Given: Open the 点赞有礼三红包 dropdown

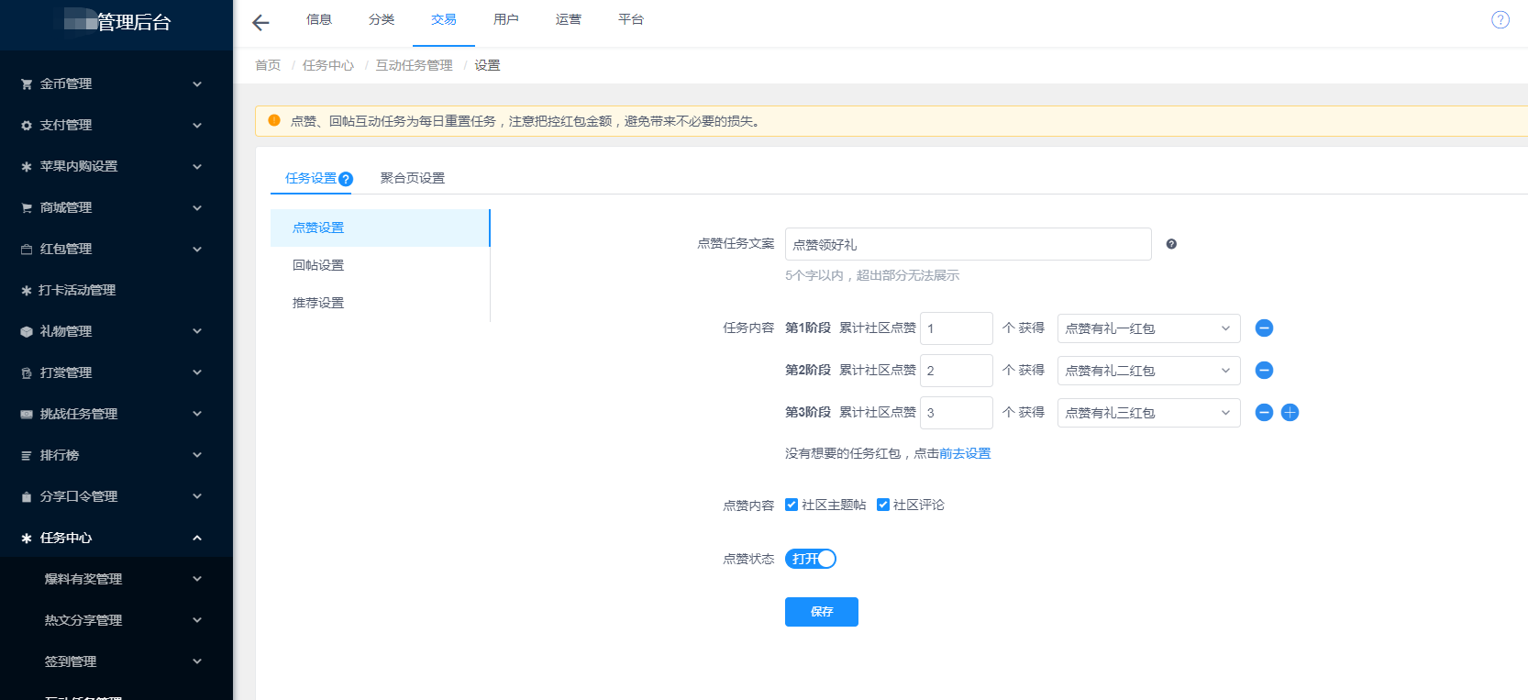Looking at the screenshot, I should tap(1148, 413).
